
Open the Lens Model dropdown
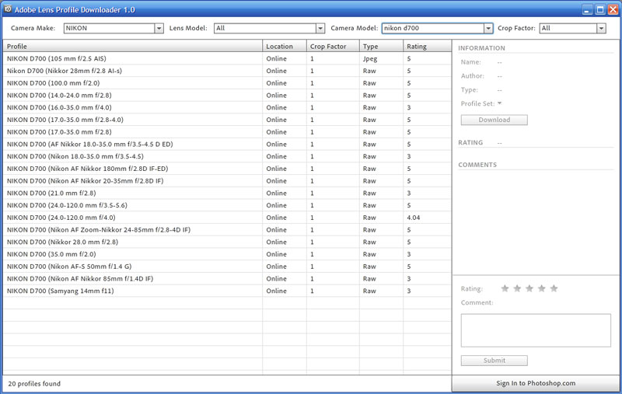point(320,28)
